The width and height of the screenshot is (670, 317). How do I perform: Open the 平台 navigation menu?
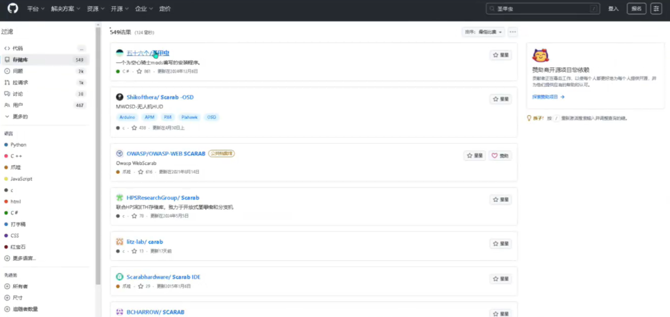tap(35, 8)
